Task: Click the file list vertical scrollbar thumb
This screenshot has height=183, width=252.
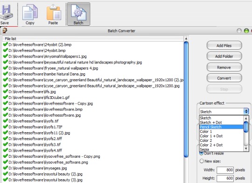Action: pyautogui.click(x=186, y=99)
